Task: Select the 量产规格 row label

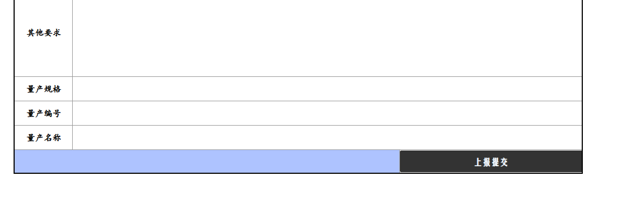Action: [x=43, y=89]
